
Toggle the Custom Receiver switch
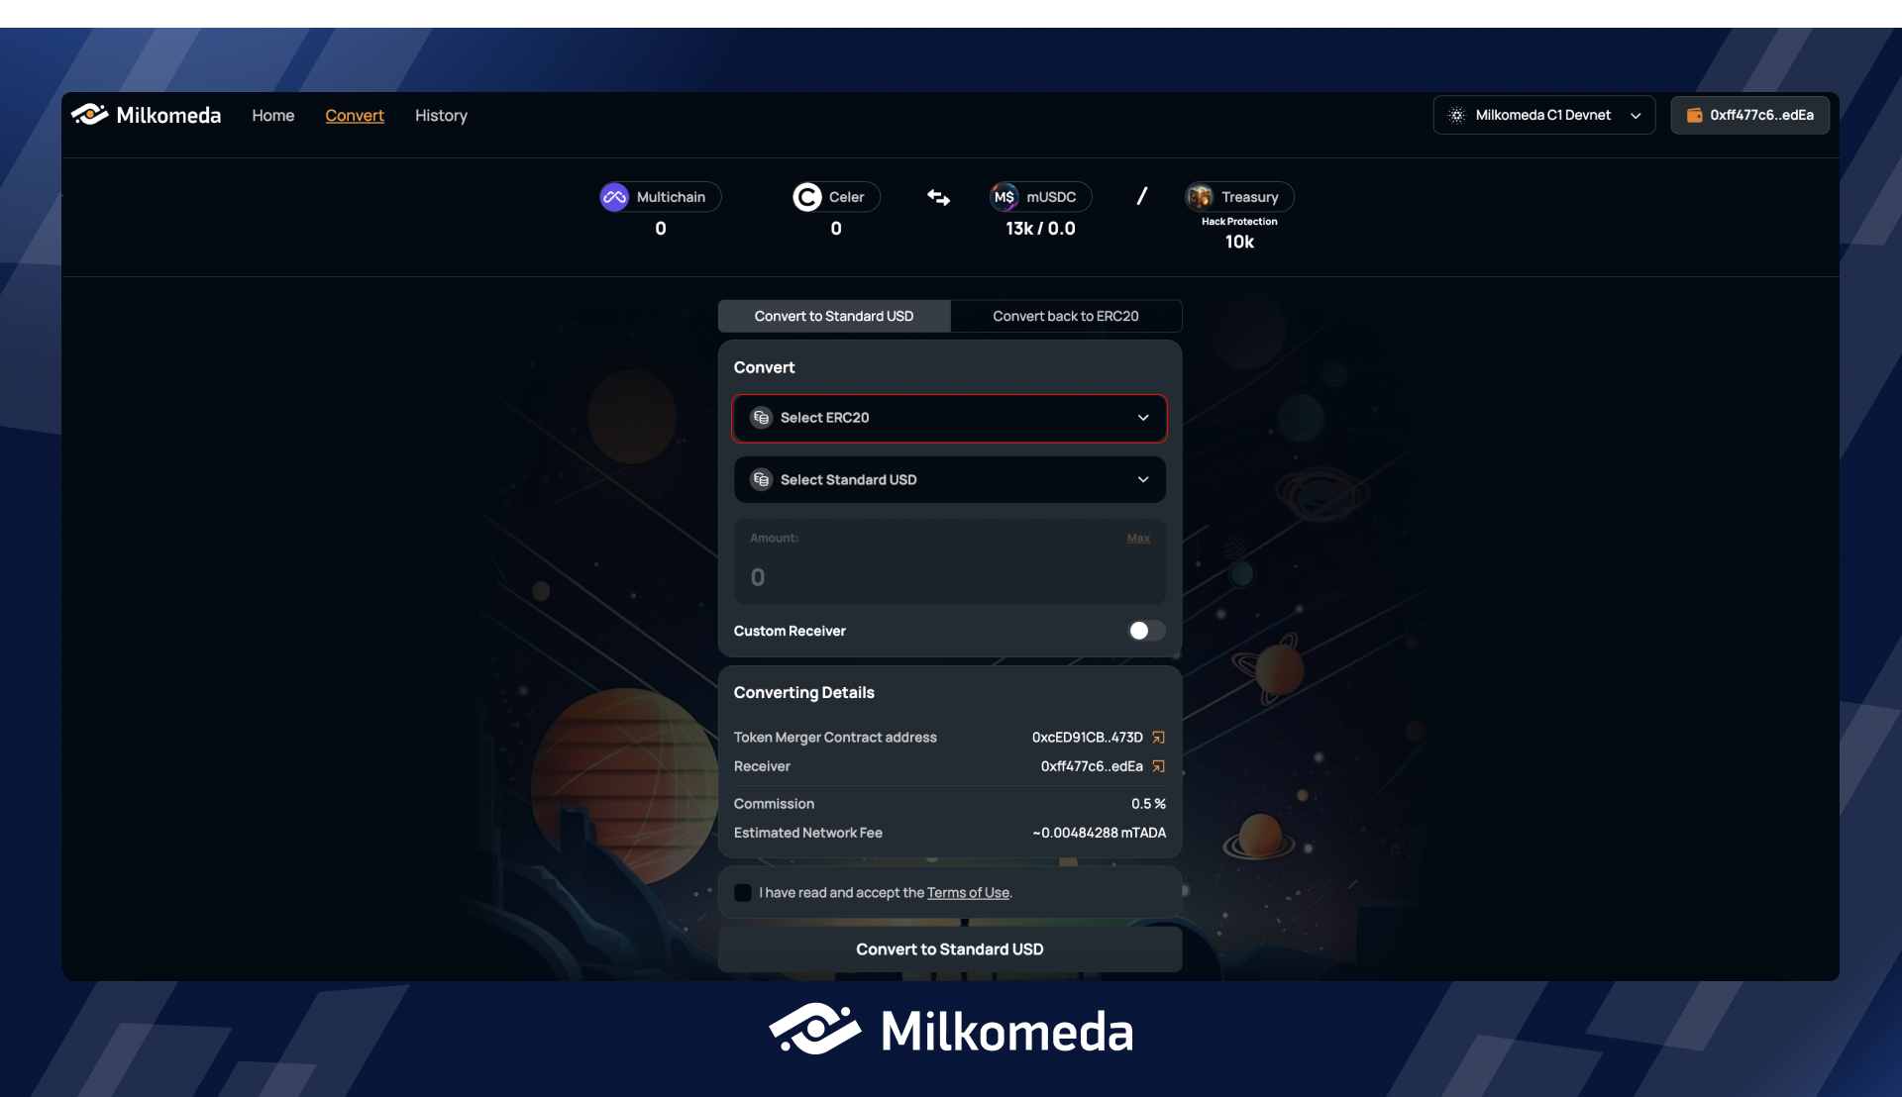[1146, 631]
